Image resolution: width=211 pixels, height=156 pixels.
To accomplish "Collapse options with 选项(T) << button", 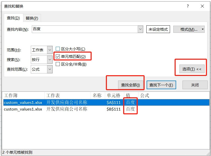I will 192,69.
